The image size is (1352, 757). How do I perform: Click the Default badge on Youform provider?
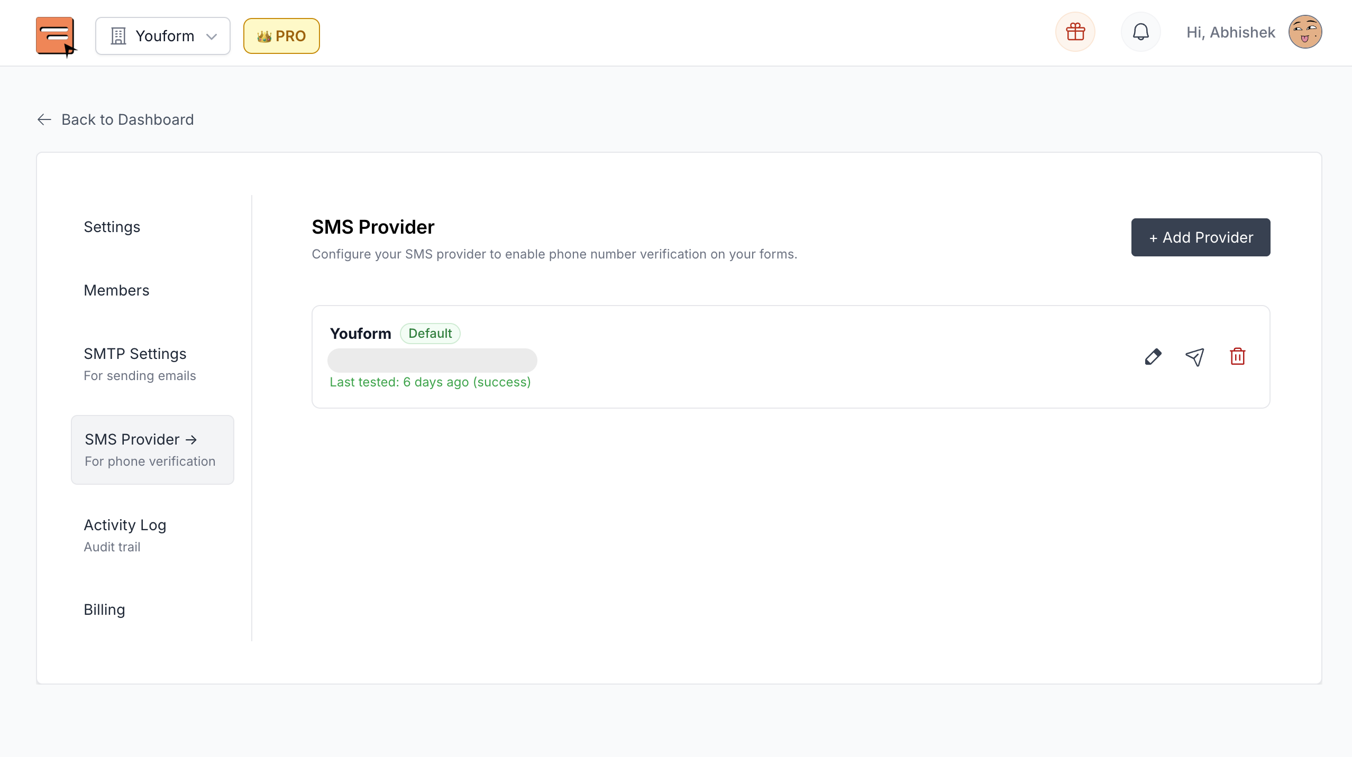(430, 334)
